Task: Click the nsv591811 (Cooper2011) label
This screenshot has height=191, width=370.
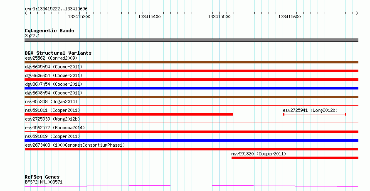Action: [52, 110]
